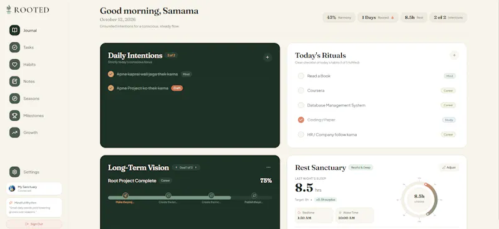Screen dimensions: 499x229
Task: Switch to the Journal section label
Action: point(30,30)
